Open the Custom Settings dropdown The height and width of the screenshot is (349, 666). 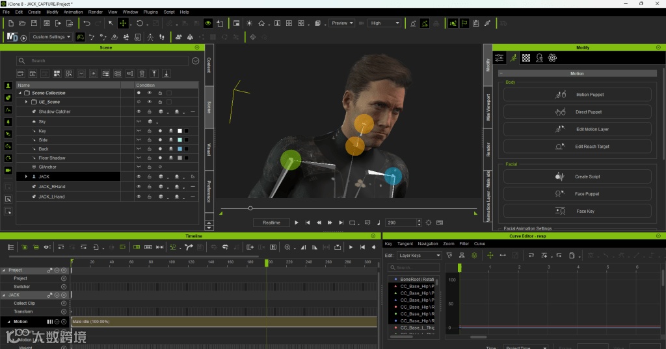click(51, 37)
